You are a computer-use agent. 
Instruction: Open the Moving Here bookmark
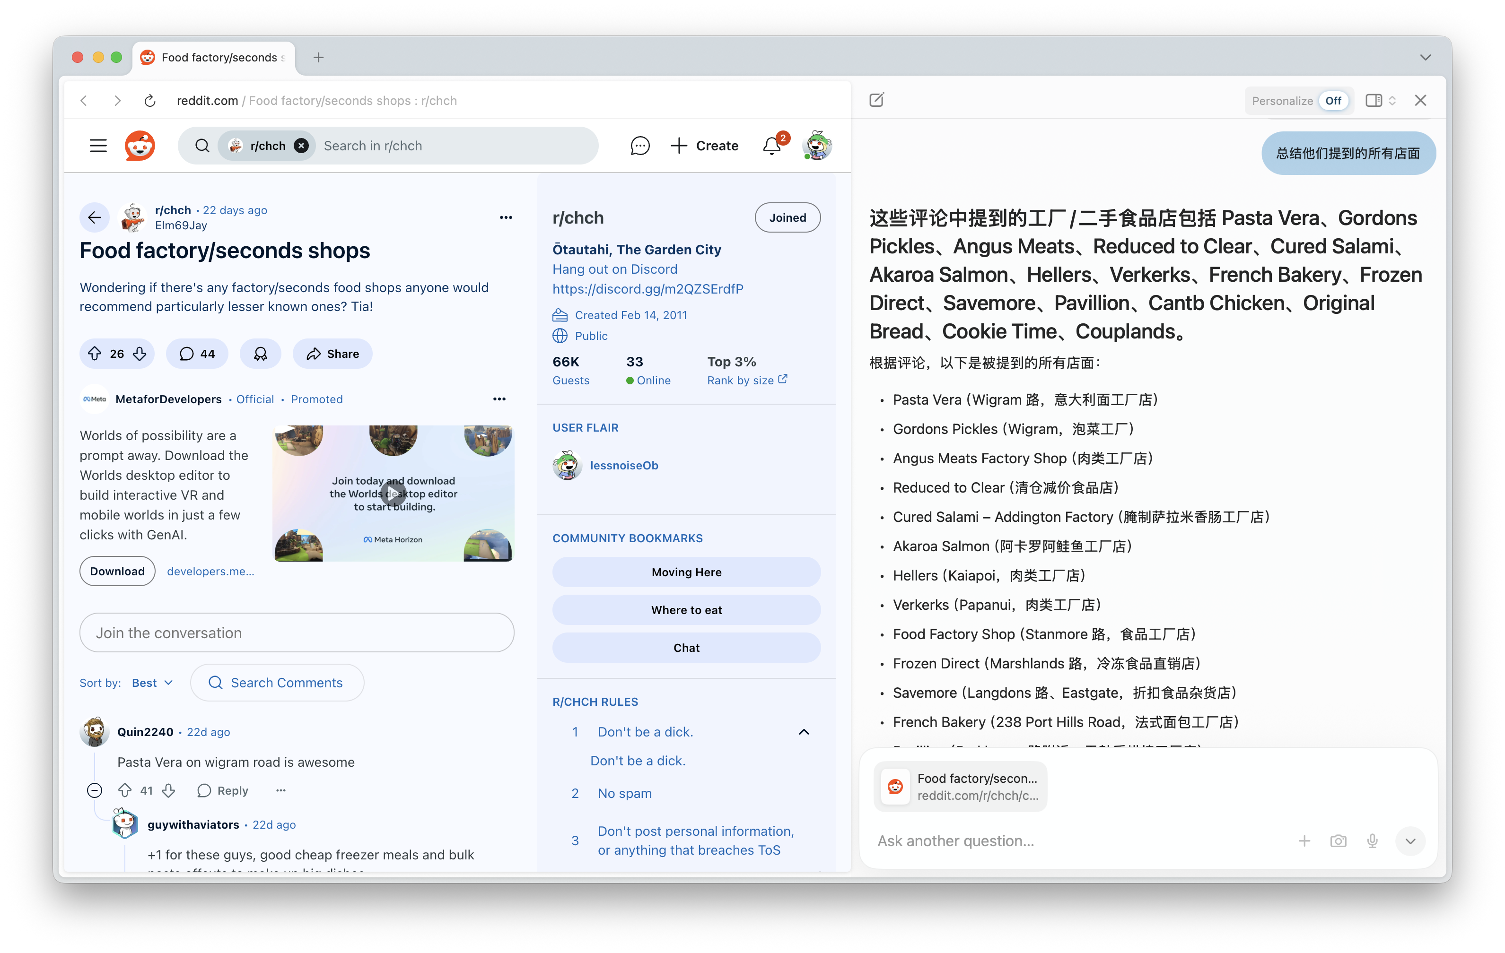click(x=686, y=572)
